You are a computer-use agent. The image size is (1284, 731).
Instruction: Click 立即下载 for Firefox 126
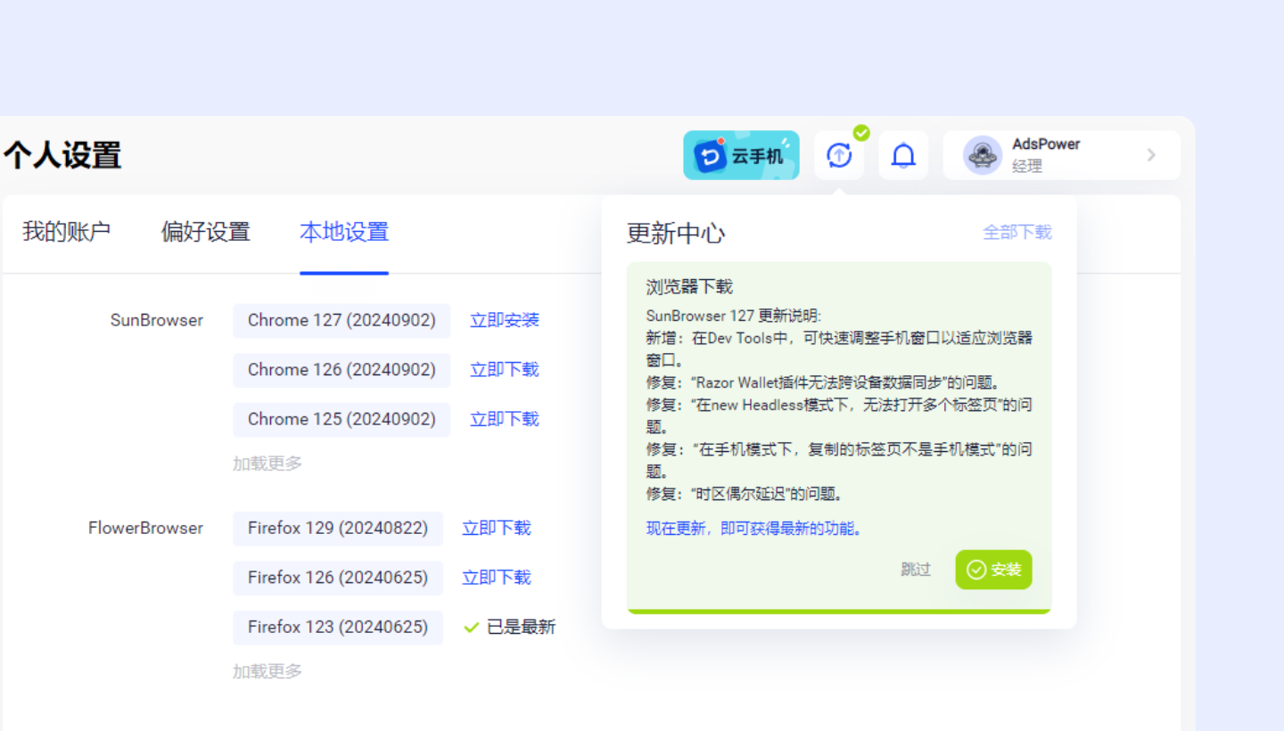(497, 578)
